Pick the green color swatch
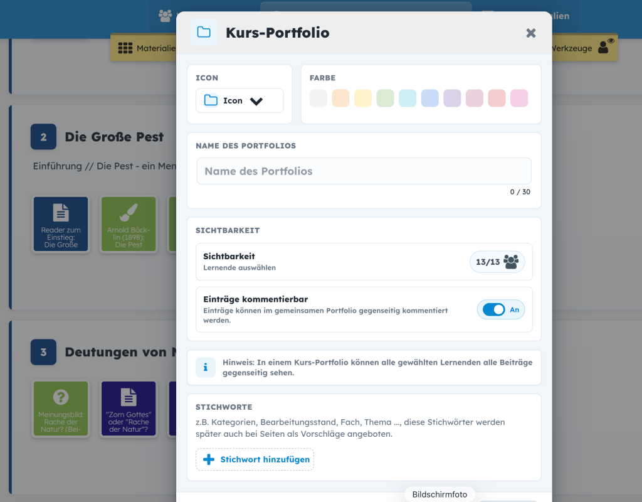642x502 pixels. pyautogui.click(x=386, y=99)
